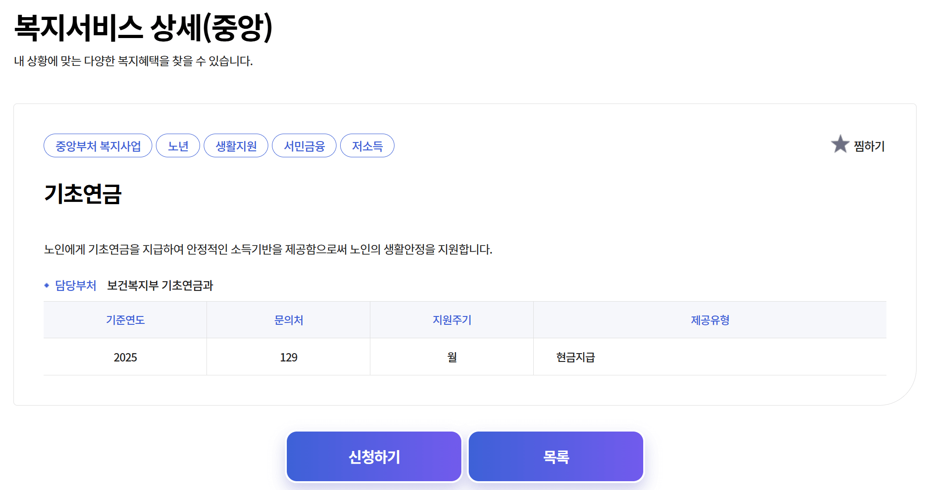The width and height of the screenshot is (937, 490).
Task: Click the 문의처 column header
Action: tap(288, 319)
